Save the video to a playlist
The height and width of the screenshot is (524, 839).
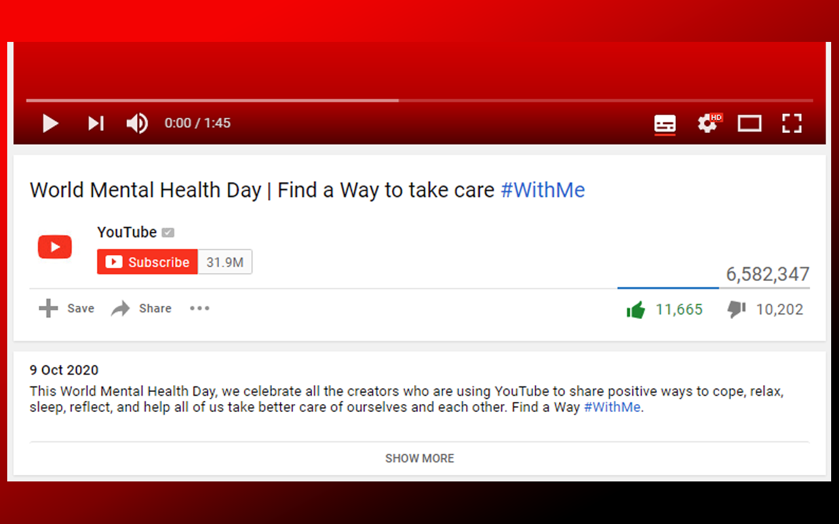(66, 309)
